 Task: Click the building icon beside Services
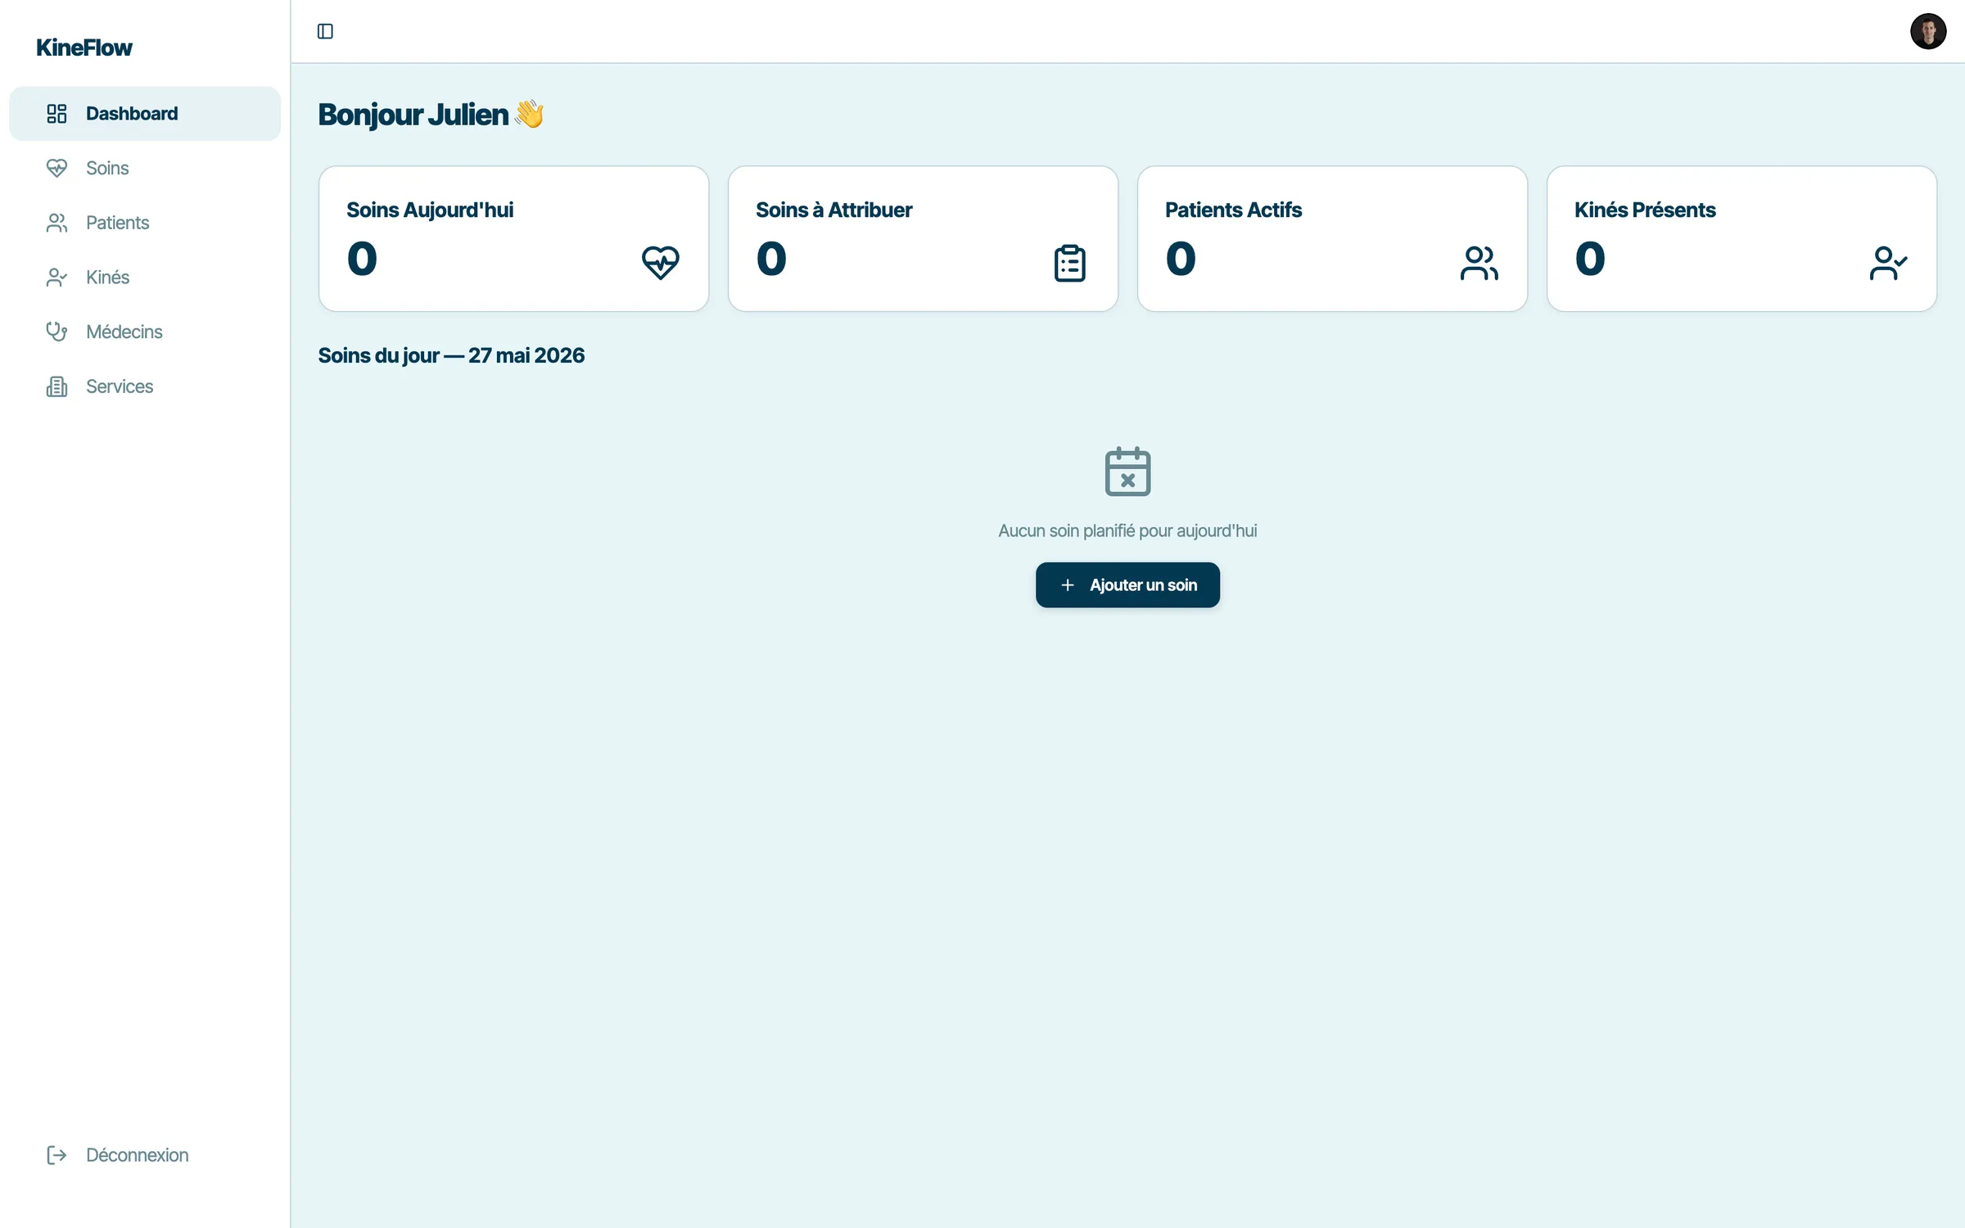tap(56, 386)
